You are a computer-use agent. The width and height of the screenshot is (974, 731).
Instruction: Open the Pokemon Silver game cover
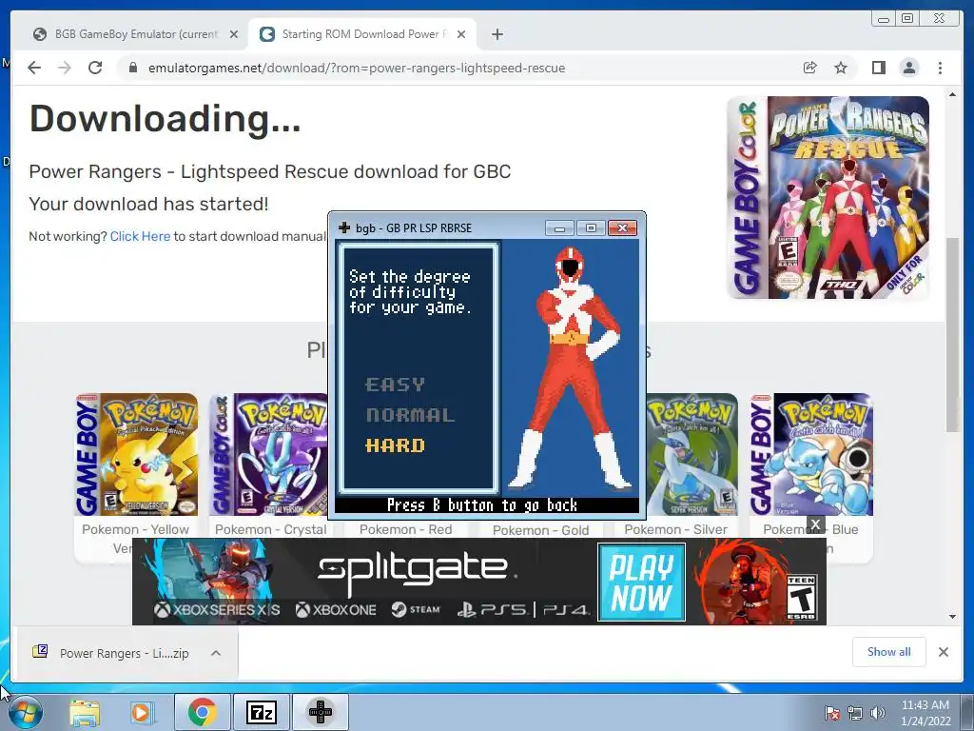692,454
